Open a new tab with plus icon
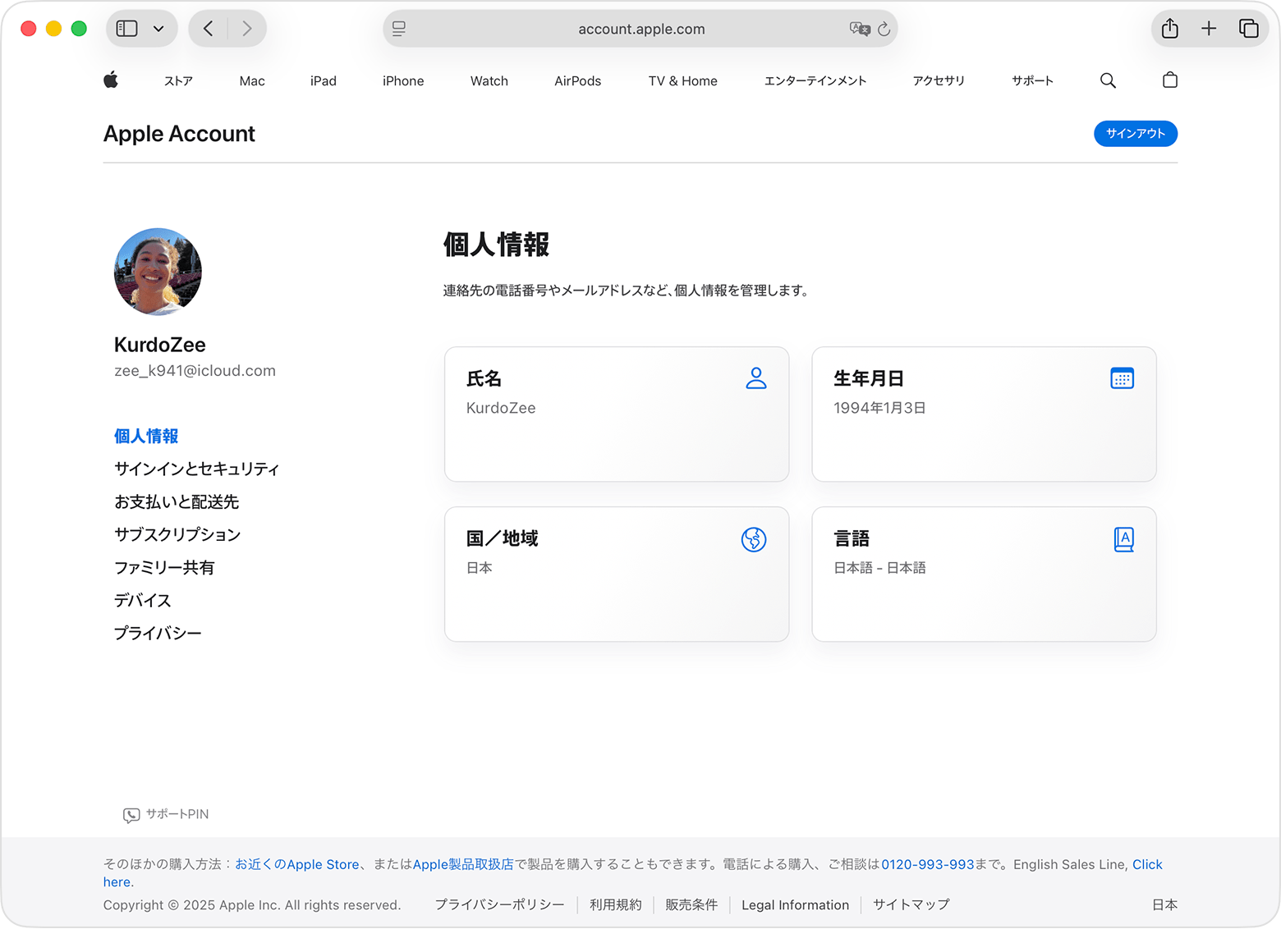 (1209, 29)
